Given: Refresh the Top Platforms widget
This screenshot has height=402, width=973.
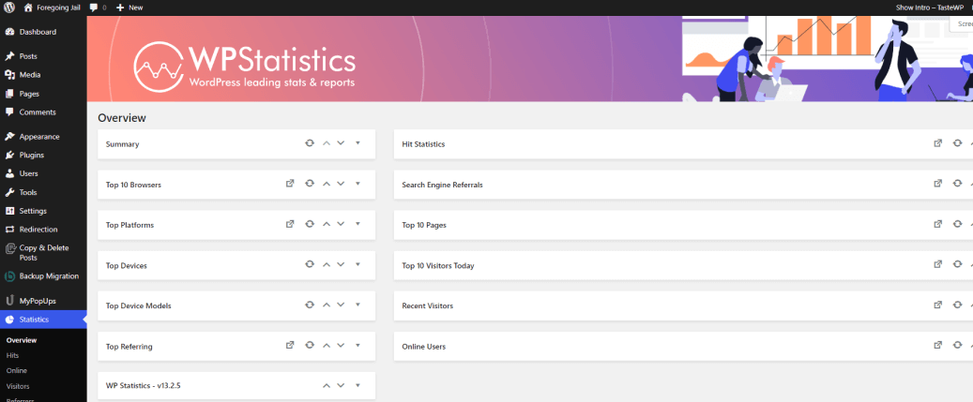Looking at the screenshot, I should (309, 224).
